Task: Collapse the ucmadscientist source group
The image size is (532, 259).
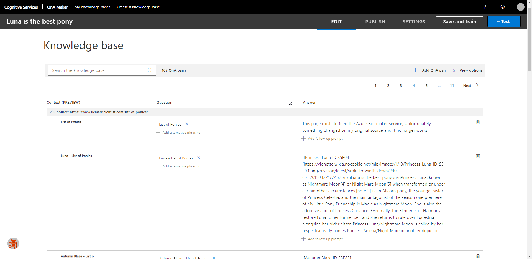Action: pos(52,112)
